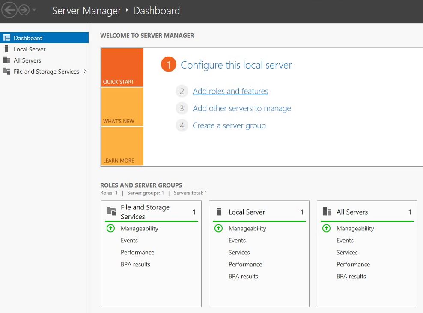Image resolution: width=423 pixels, height=313 pixels.
Task: Click the green status arrow on All Servers tile
Action: coord(326,228)
